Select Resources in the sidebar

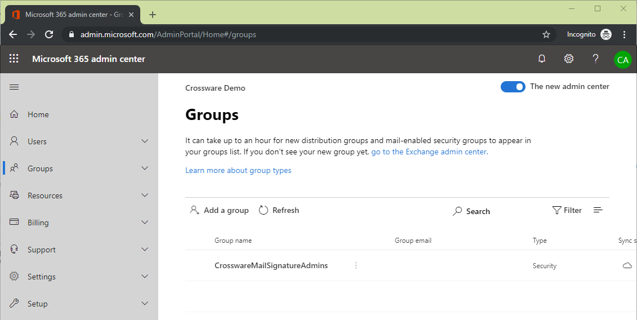coord(45,195)
